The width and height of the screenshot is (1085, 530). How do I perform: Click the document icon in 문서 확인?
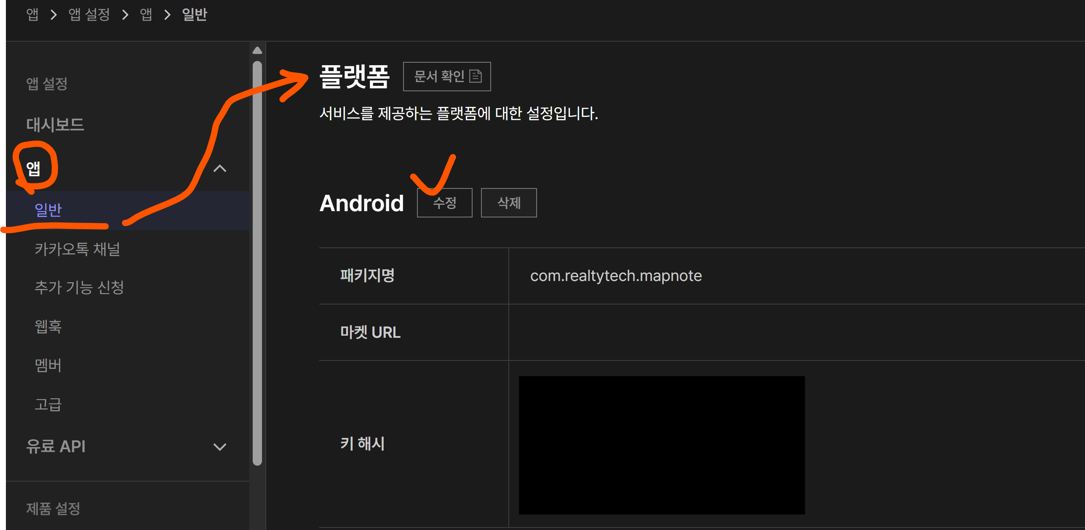475,76
